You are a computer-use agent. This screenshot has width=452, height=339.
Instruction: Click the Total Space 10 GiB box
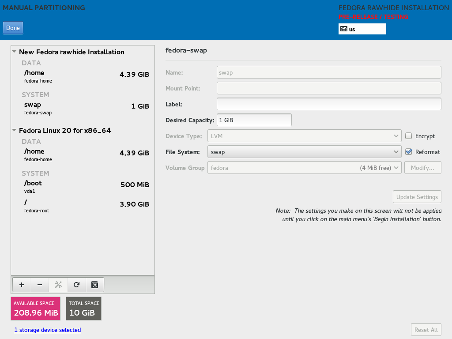[83, 309]
